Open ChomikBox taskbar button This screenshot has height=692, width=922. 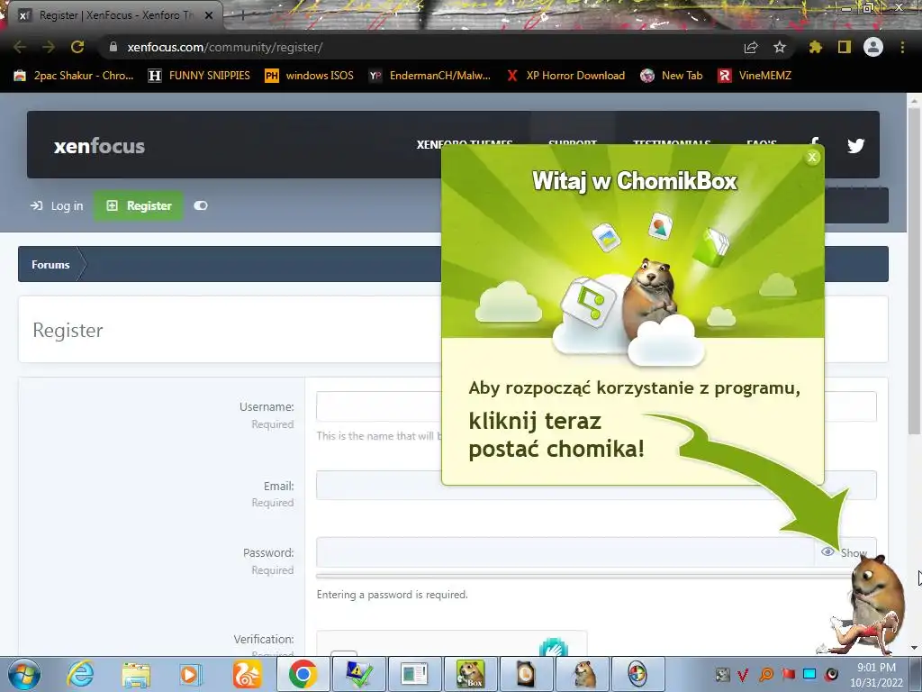coord(470,674)
